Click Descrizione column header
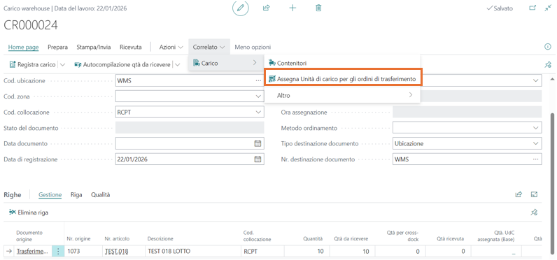This screenshot has height=260, width=557. [x=160, y=239]
